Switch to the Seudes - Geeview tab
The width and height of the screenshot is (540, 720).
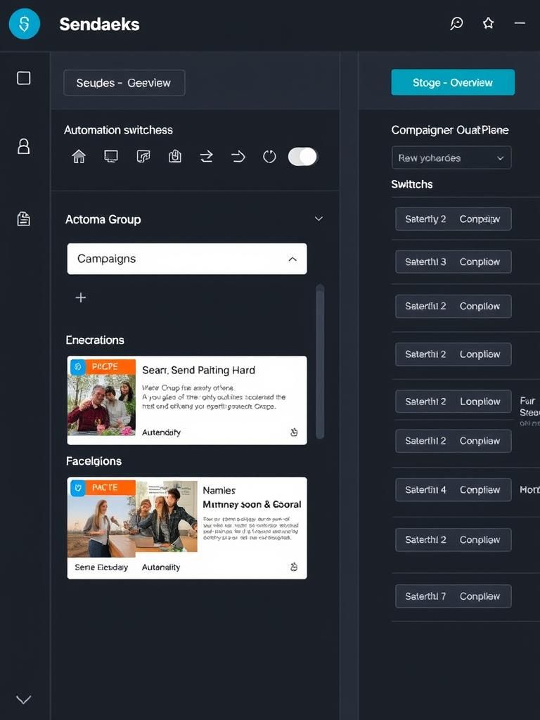(124, 83)
